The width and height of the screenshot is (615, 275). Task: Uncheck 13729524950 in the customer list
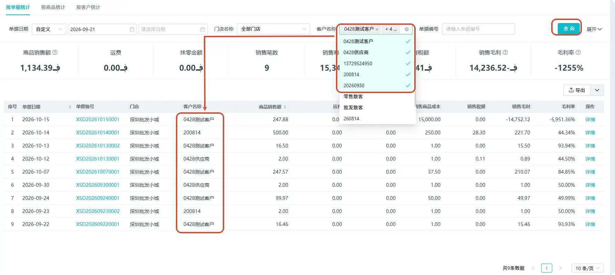point(376,63)
